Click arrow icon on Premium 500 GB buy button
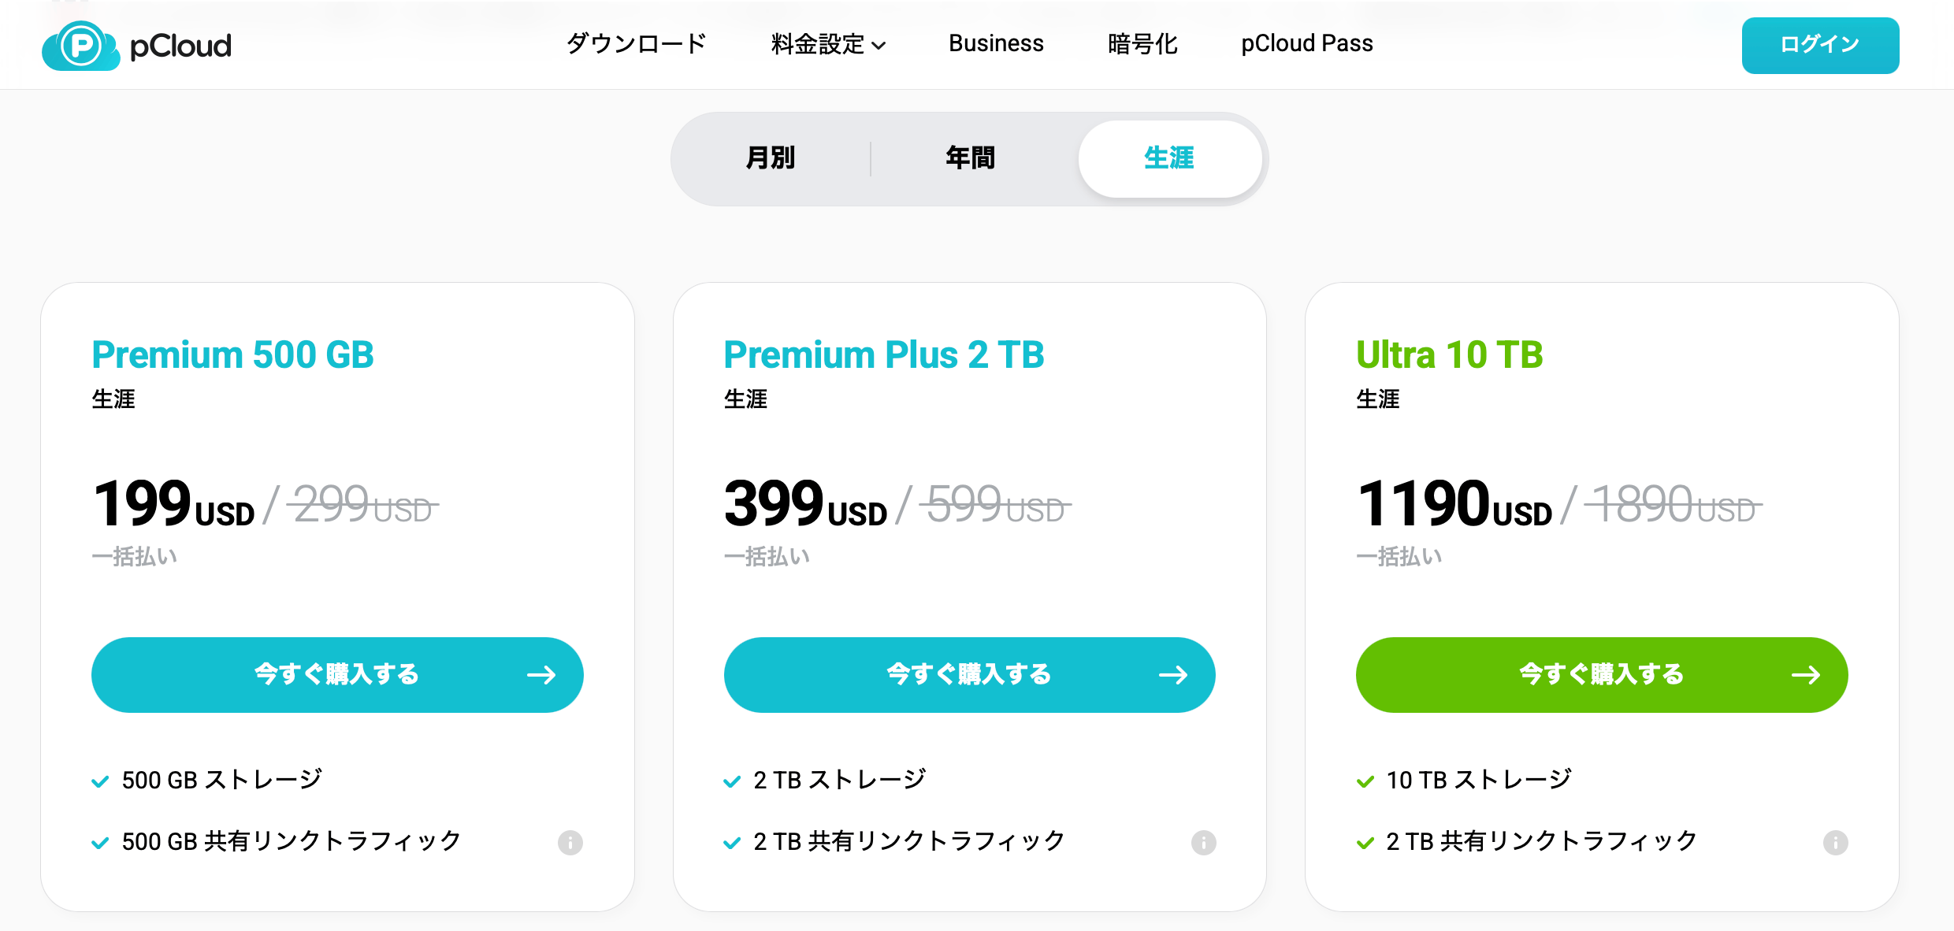 (541, 675)
